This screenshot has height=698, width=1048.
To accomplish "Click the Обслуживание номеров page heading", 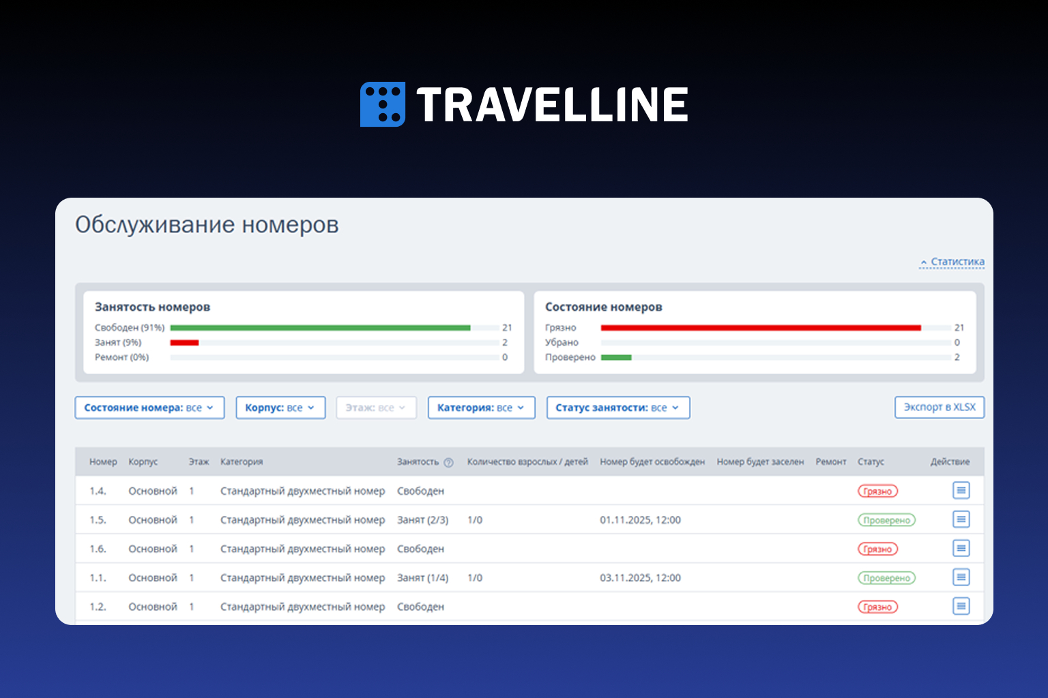I will pyautogui.click(x=207, y=225).
